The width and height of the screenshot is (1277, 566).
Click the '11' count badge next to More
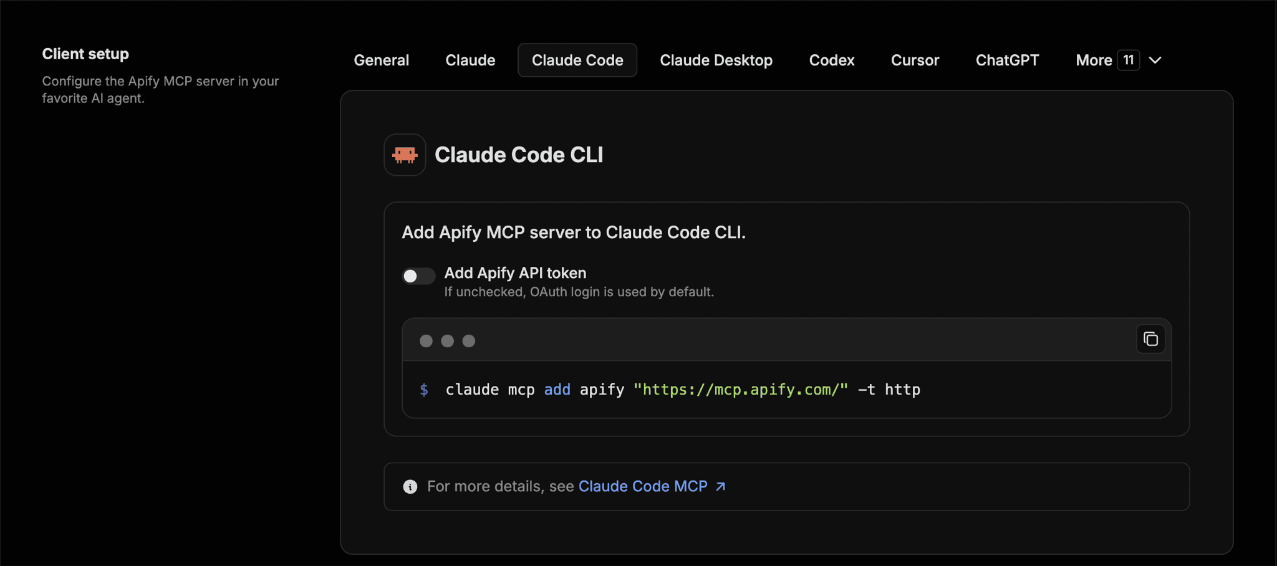point(1129,60)
